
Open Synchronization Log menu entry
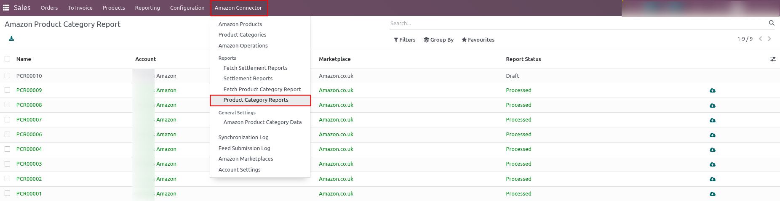click(x=243, y=137)
